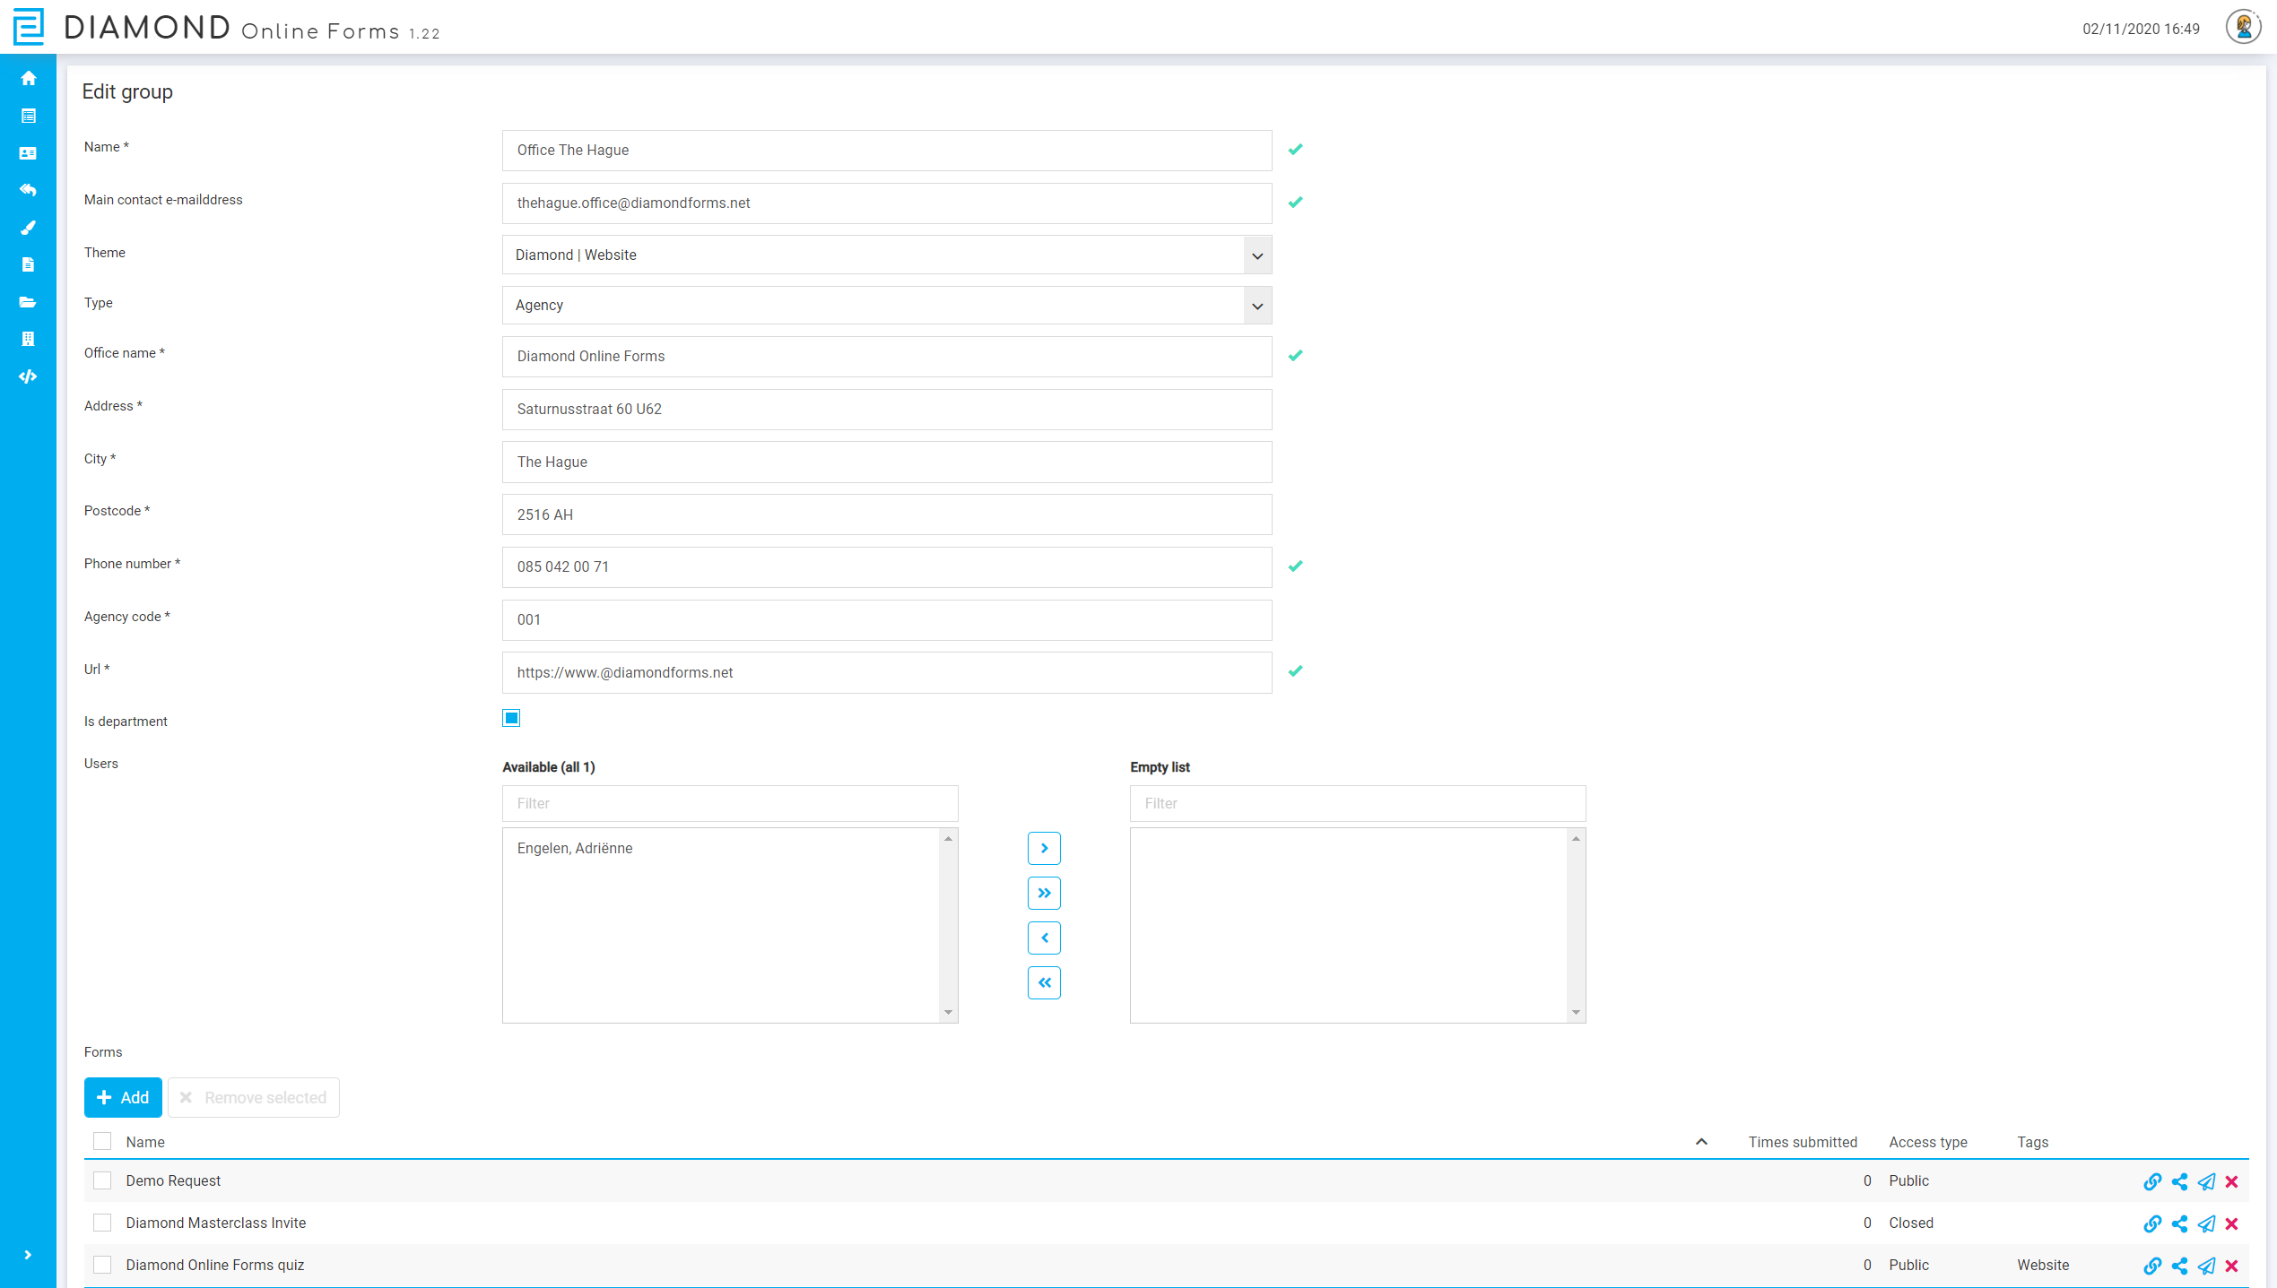Toggle the Is department checkbox
The height and width of the screenshot is (1288, 2277).
coord(511,718)
